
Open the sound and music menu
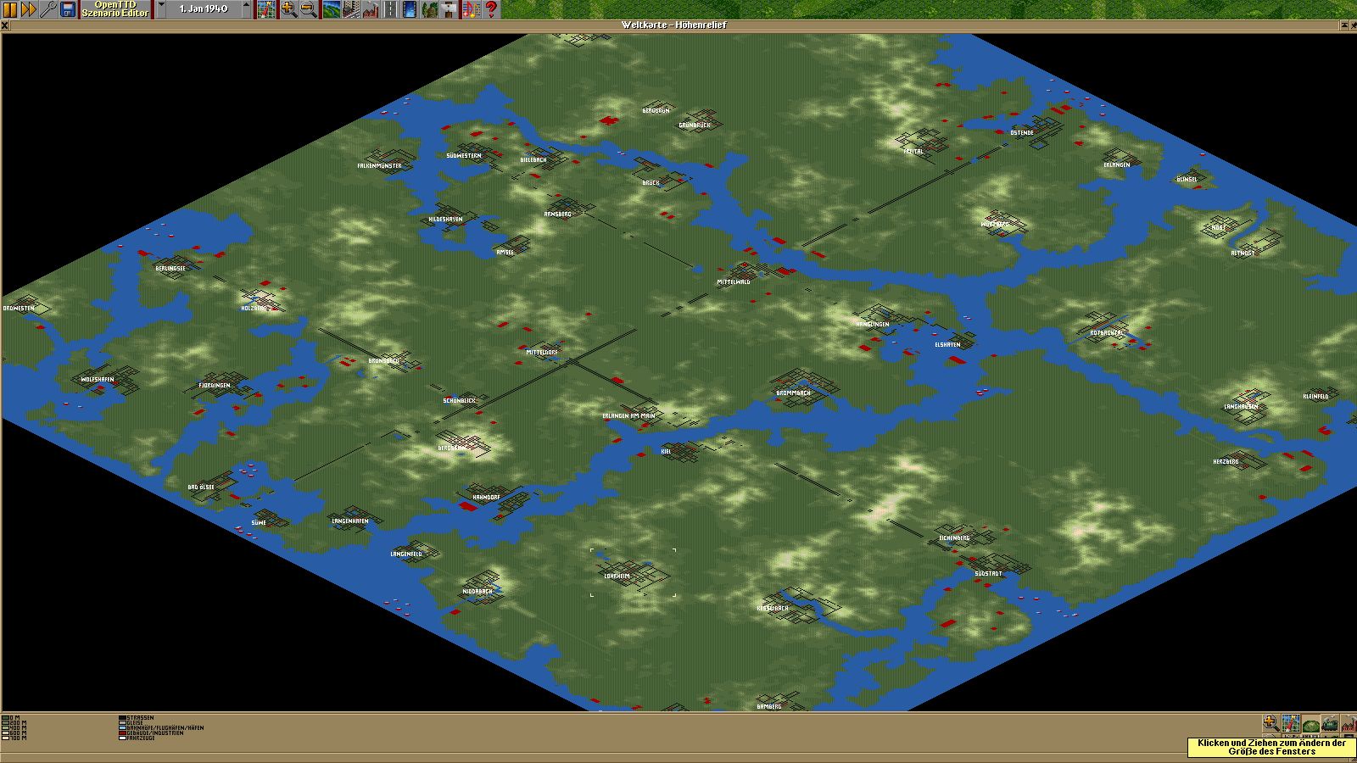[471, 9]
